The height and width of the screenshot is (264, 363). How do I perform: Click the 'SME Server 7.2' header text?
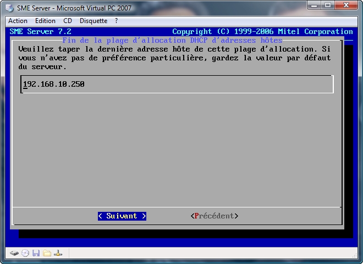tap(40, 31)
